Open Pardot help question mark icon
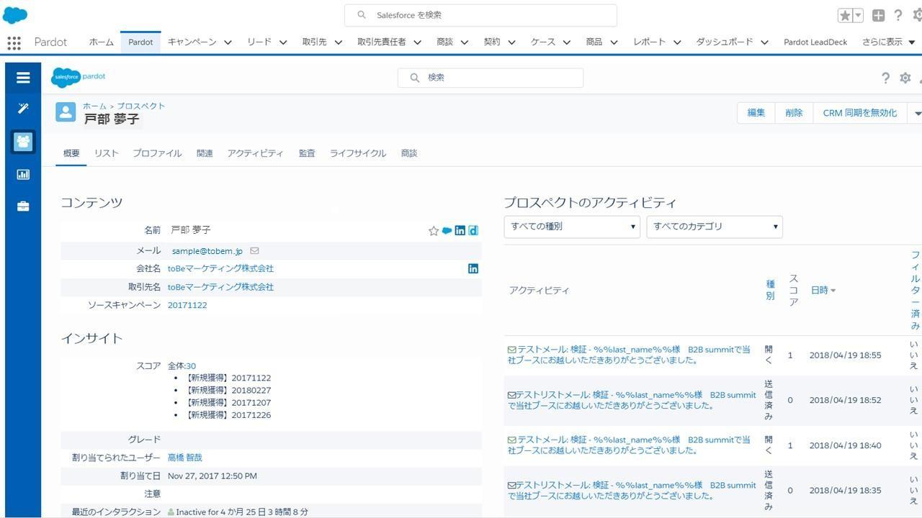This screenshot has height=518, width=922. (885, 78)
